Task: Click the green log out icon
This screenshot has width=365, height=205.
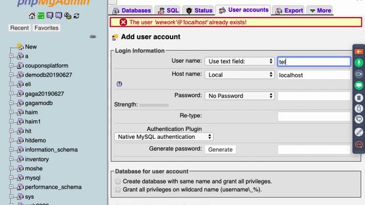Action: (x=40, y=15)
